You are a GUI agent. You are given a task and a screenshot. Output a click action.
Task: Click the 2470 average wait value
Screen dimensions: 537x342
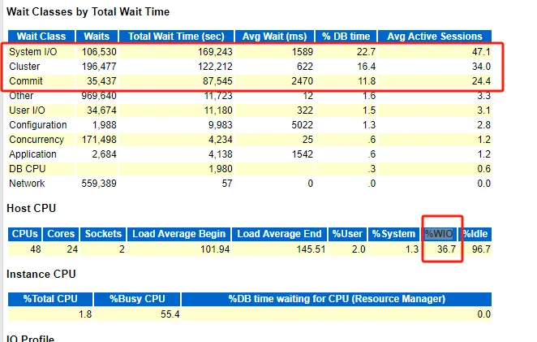[x=302, y=81]
